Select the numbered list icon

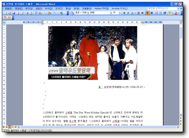click(x=157, y=13)
